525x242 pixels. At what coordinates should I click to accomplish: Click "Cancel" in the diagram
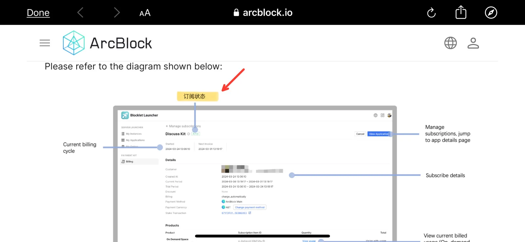click(x=360, y=134)
